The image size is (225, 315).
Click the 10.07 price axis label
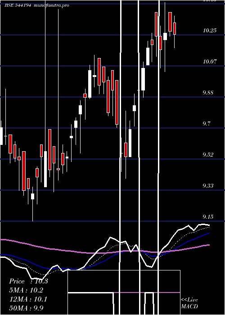point(210,62)
